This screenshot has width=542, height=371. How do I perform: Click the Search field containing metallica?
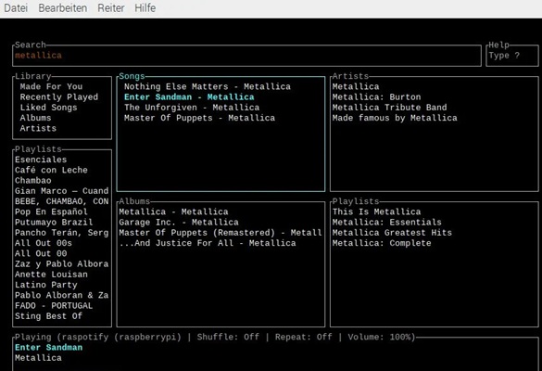click(x=246, y=56)
